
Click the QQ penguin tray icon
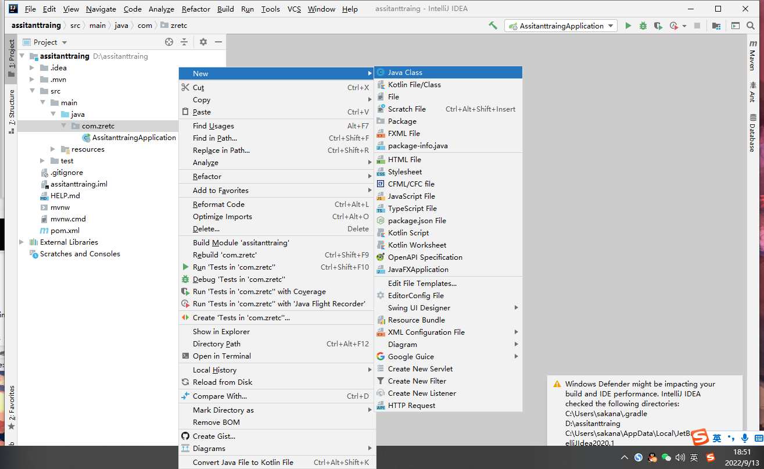click(x=652, y=457)
